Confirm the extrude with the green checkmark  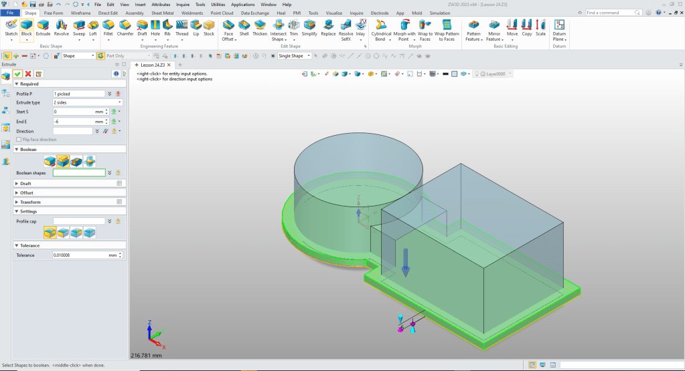click(18, 74)
